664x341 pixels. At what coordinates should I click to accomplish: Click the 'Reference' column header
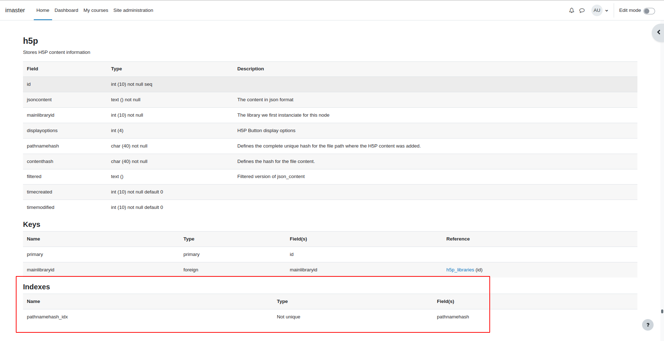458,239
